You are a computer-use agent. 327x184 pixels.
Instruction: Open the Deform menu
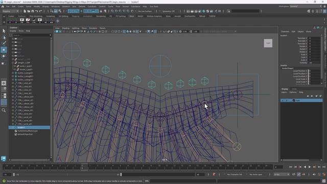(82, 7)
